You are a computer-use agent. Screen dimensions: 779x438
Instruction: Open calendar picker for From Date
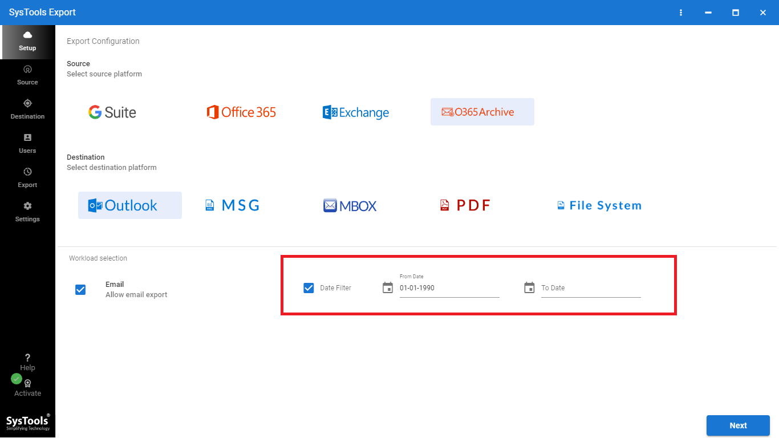pyautogui.click(x=388, y=288)
